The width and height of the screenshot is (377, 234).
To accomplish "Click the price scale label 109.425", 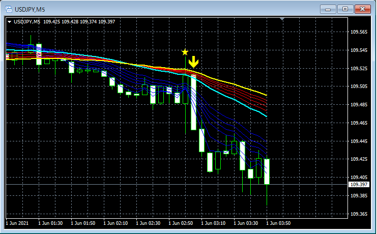I will (x=359, y=159).
